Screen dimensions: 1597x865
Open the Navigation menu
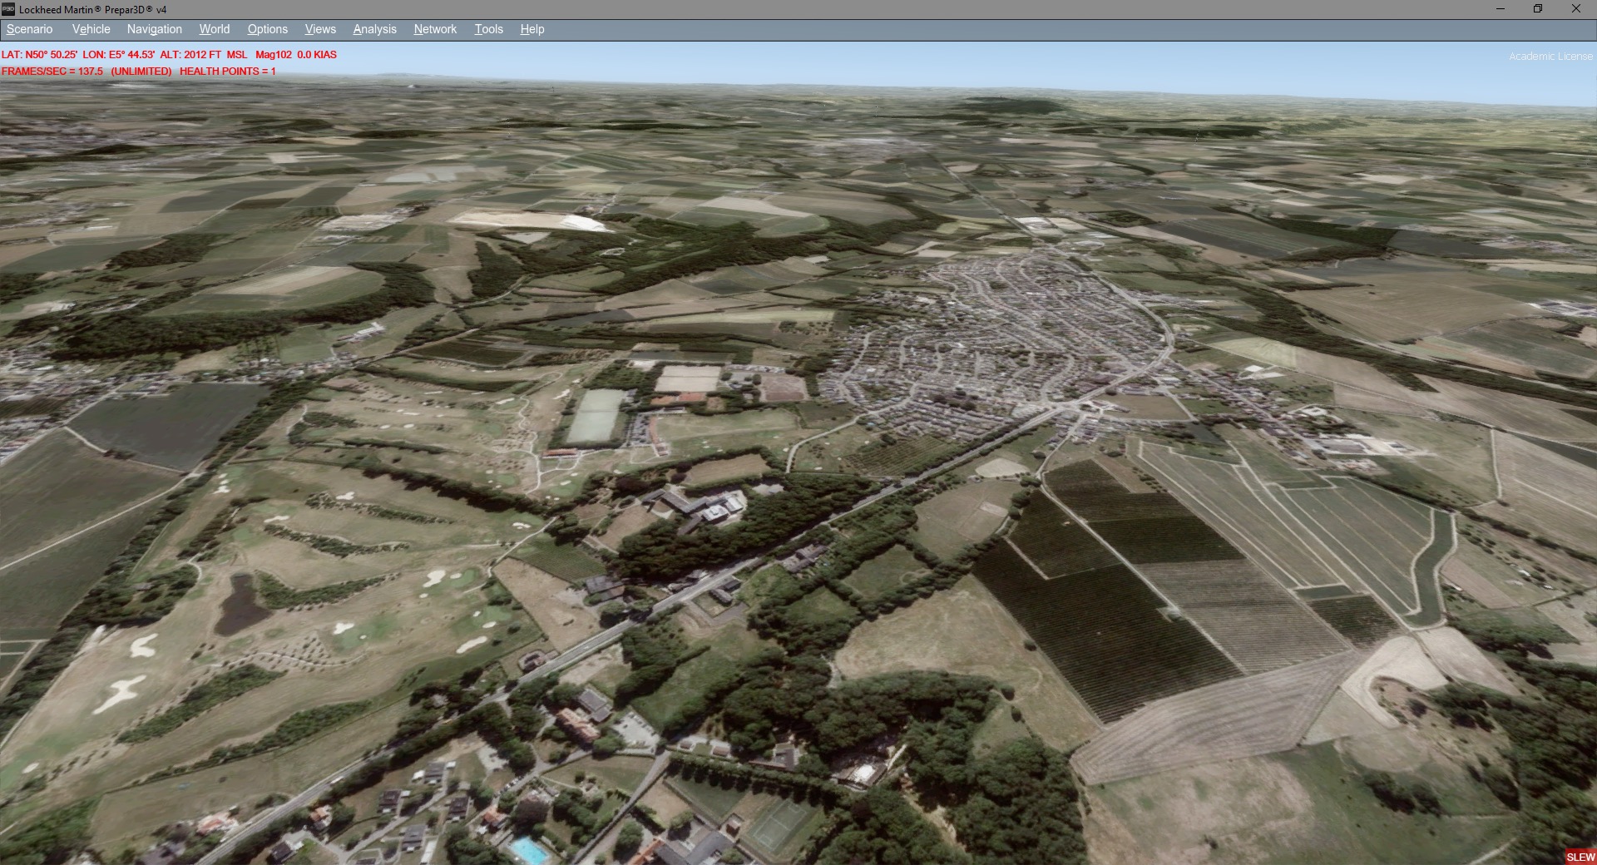coord(154,29)
